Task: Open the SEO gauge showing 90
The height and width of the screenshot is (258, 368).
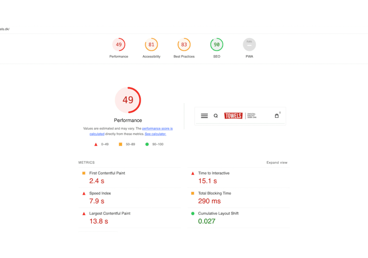Action: coord(216,44)
